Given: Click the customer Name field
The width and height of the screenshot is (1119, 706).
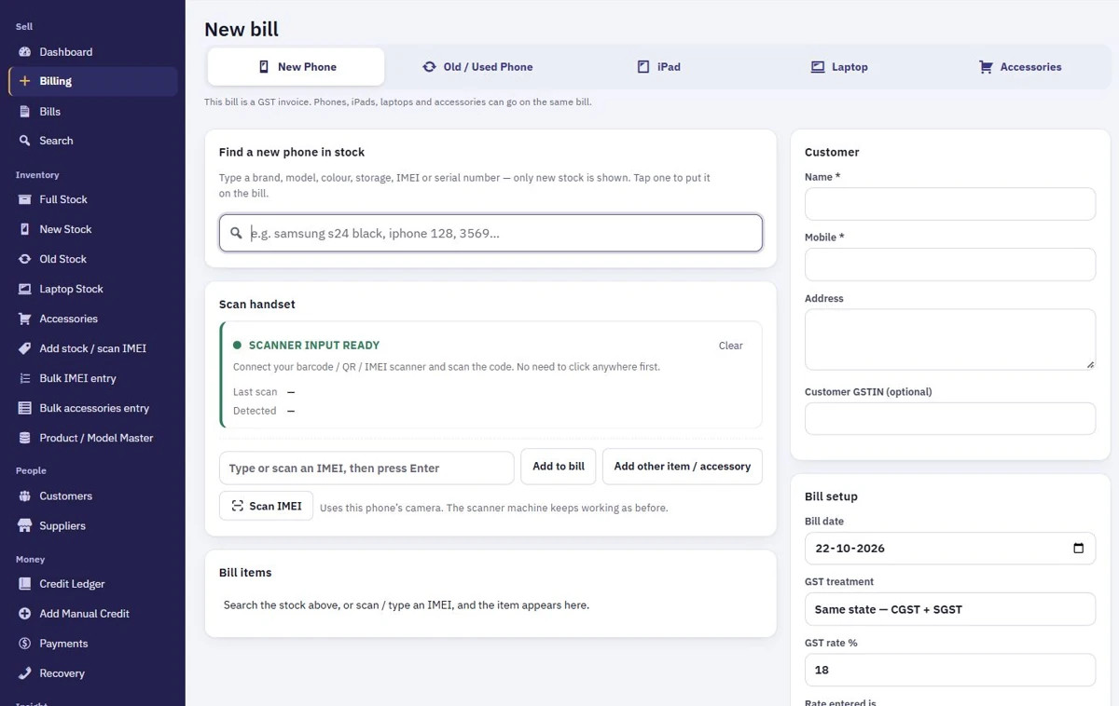Looking at the screenshot, I should 950,204.
